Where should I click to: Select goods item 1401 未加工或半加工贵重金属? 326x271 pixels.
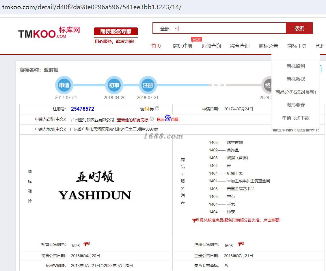pyautogui.click(x=239, y=181)
